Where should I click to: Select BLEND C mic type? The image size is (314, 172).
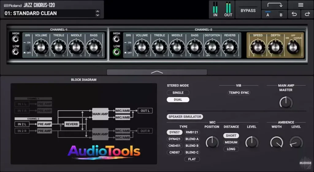click(192, 152)
